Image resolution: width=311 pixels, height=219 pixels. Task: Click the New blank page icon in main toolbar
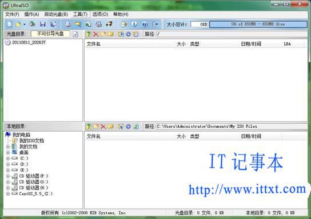click(x=9, y=24)
